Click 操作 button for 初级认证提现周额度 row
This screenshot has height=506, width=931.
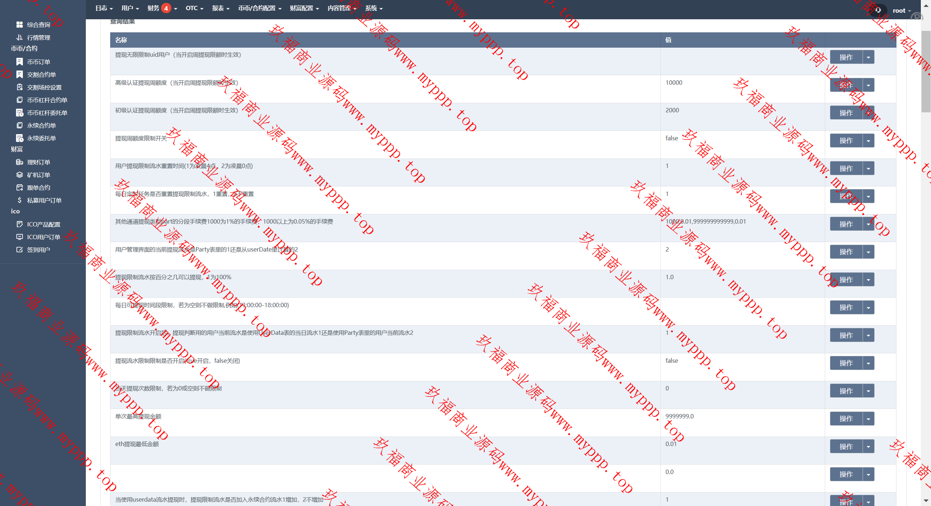coord(846,113)
